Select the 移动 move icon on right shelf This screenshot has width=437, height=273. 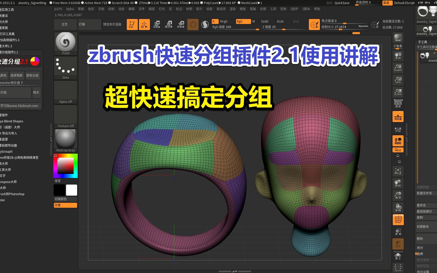398,183
